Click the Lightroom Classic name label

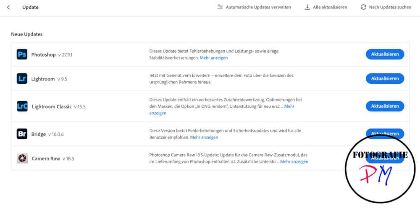pyautogui.click(x=52, y=106)
